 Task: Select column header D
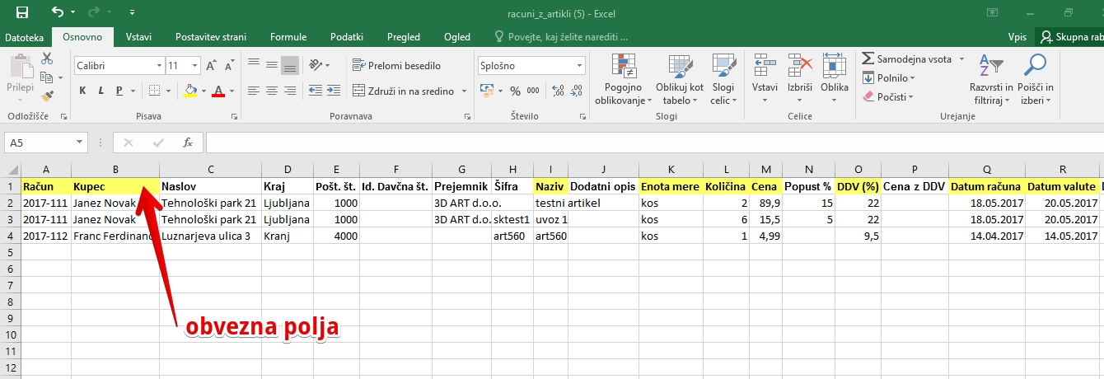[x=288, y=169]
